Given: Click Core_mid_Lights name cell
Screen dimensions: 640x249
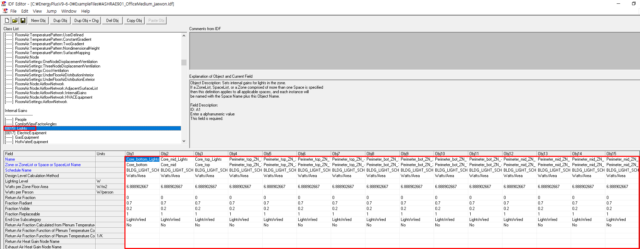Looking at the screenshot, I should click(x=177, y=159).
